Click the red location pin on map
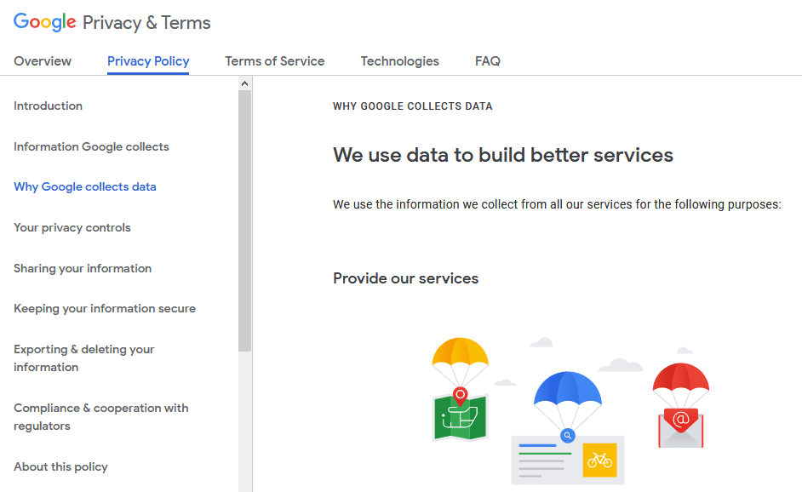This screenshot has height=492, width=802. coord(461,397)
